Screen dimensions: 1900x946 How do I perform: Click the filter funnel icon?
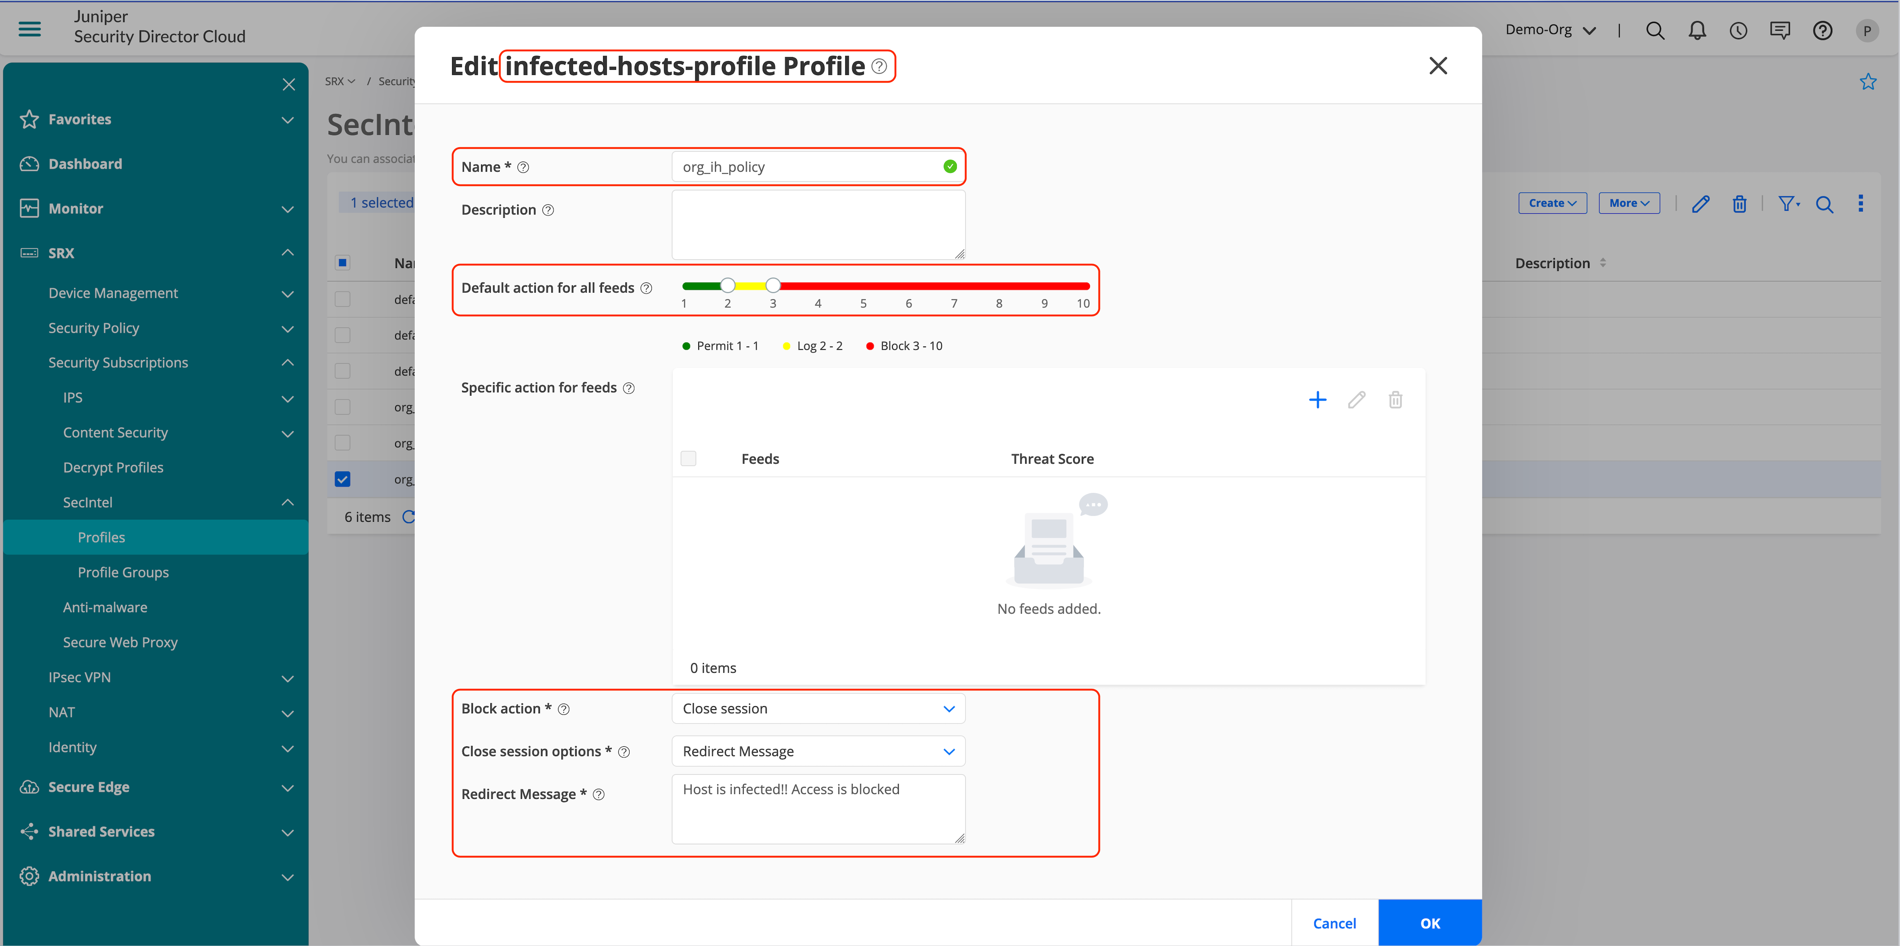[x=1787, y=204]
